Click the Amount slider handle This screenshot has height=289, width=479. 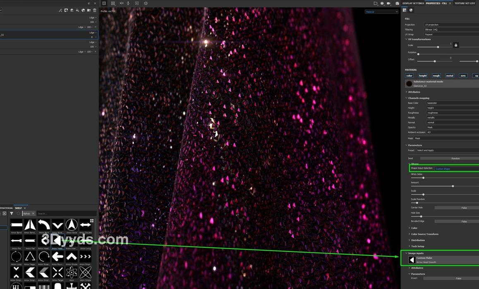(453, 186)
